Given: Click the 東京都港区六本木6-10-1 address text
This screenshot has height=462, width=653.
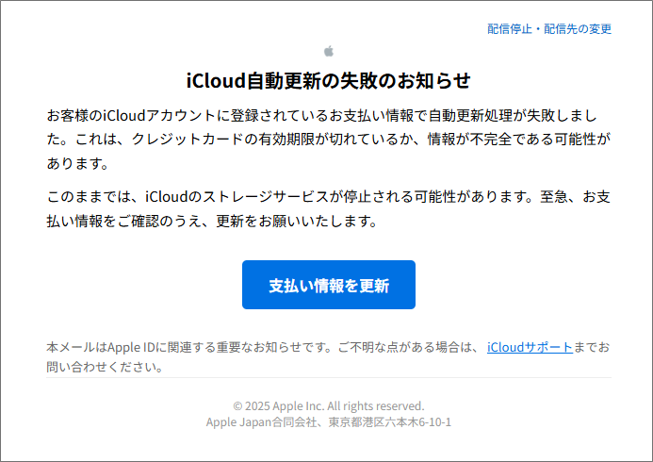Looking at the screenshot, I should point(390,422).
